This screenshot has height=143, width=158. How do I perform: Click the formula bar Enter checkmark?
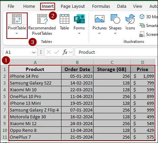pyautogui.click(x=57, y=52)
